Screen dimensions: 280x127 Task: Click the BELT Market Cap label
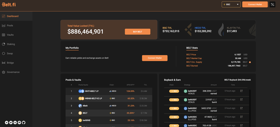point(194,58)
